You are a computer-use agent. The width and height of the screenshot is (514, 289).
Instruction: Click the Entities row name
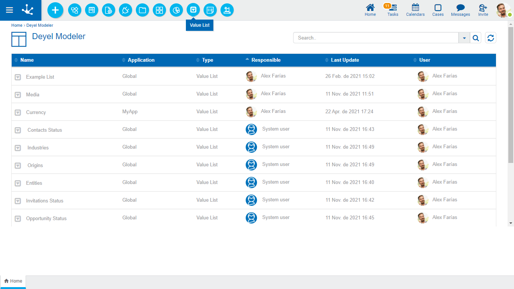(x=34, y=183)
